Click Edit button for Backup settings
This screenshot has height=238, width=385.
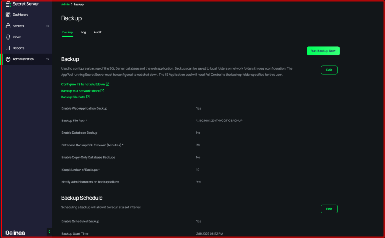(x=329, y=70)
